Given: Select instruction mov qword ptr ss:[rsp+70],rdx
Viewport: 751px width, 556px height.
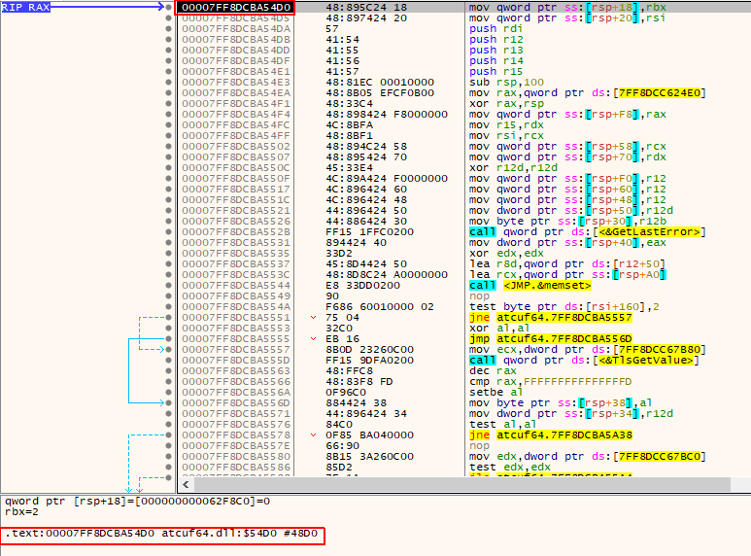Looking at the screenshot, I should point(567,156).
